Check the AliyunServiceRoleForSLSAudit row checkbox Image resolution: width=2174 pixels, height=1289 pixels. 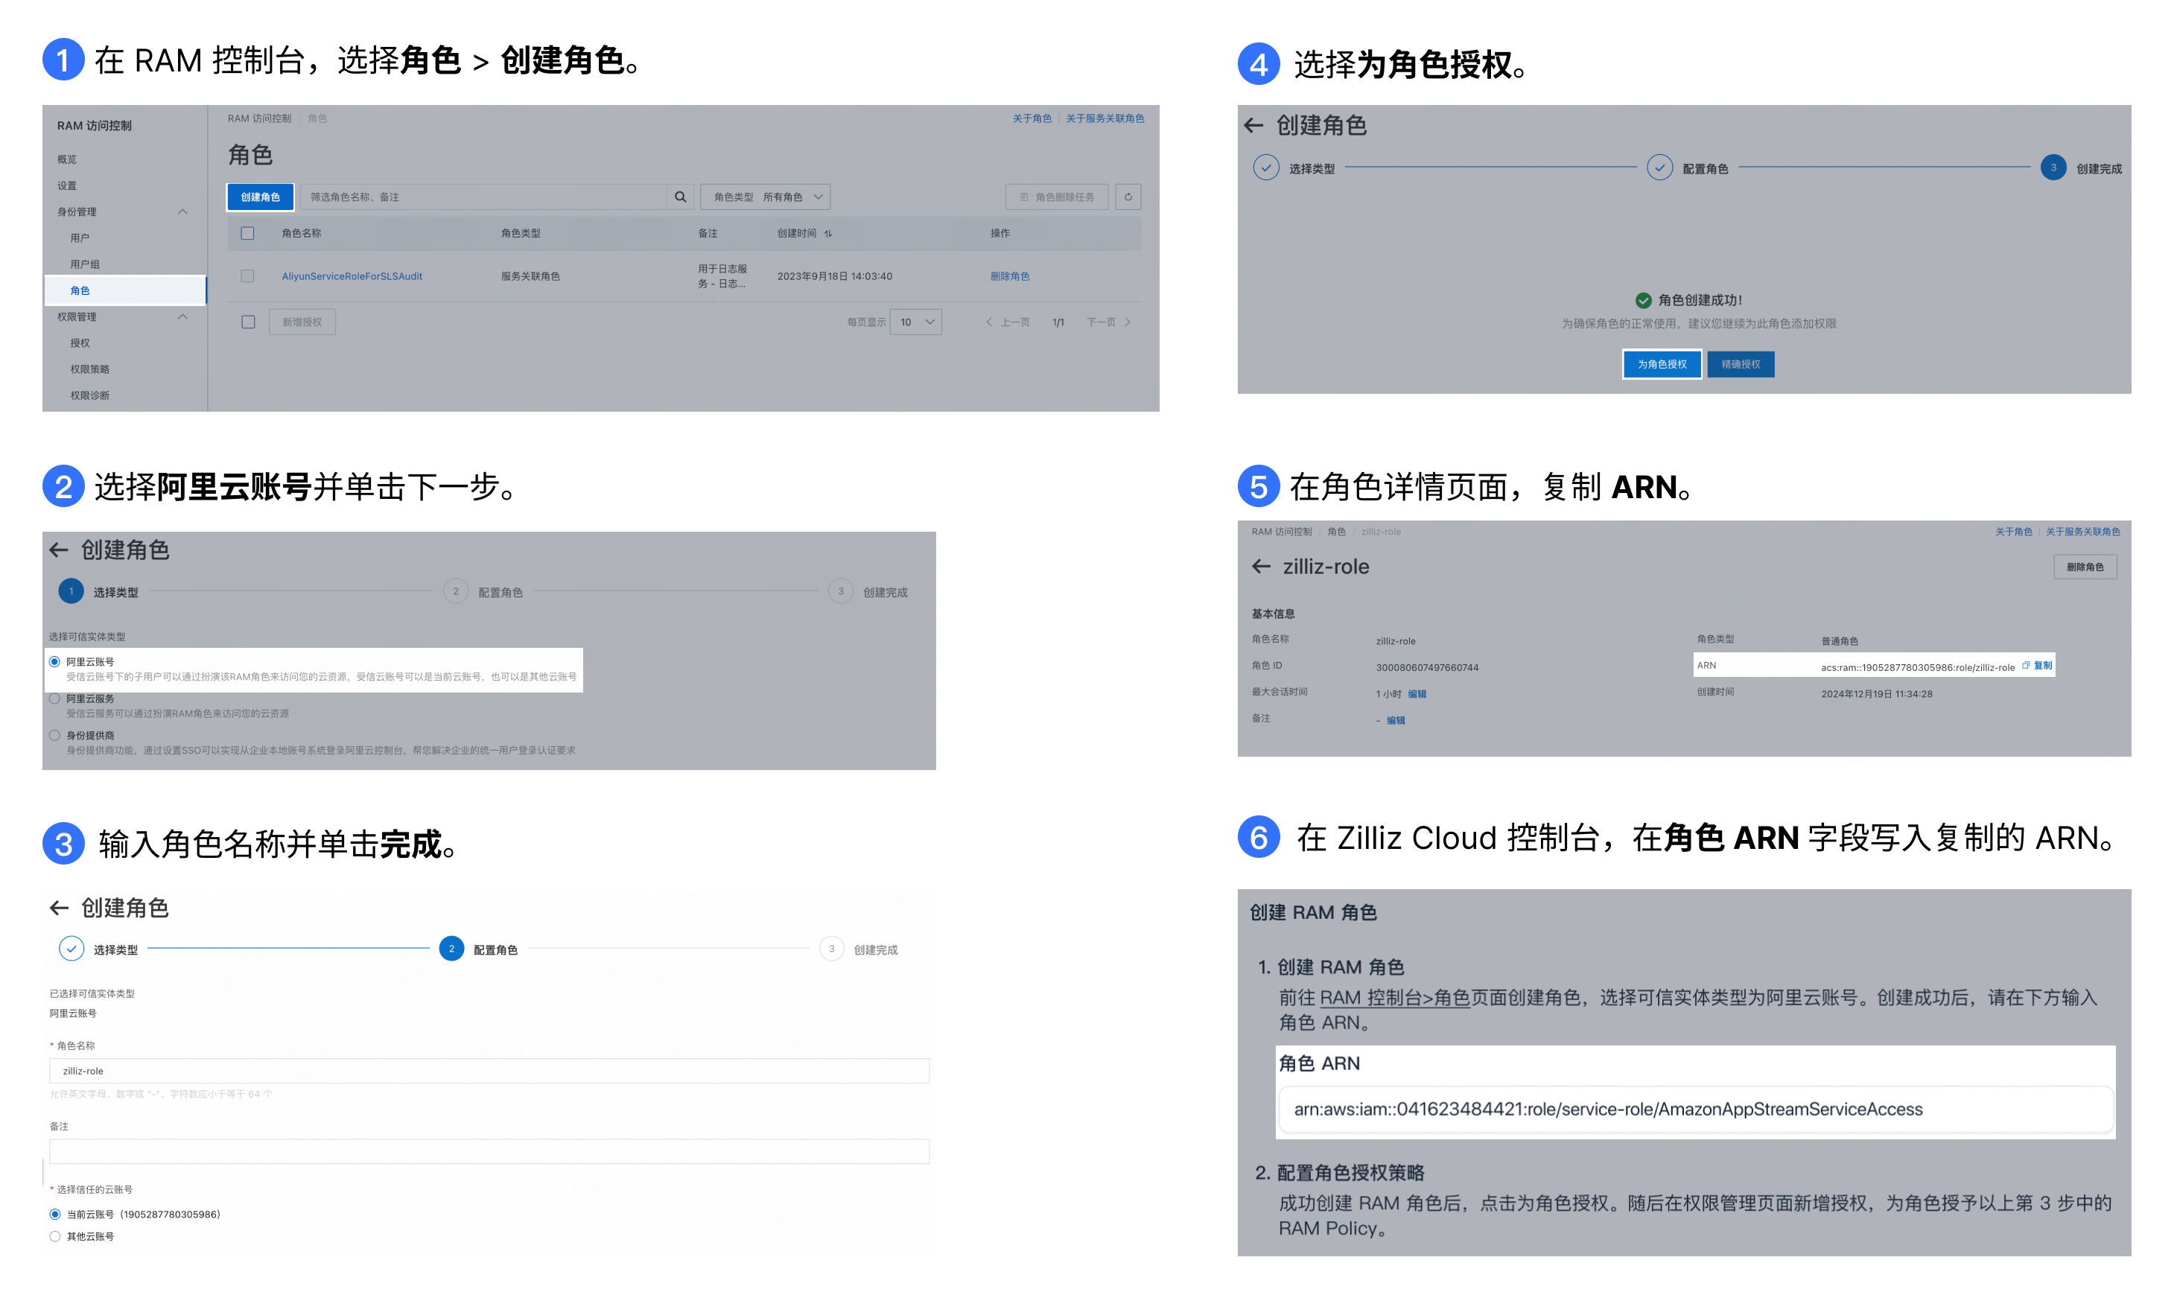coord(247,276)
